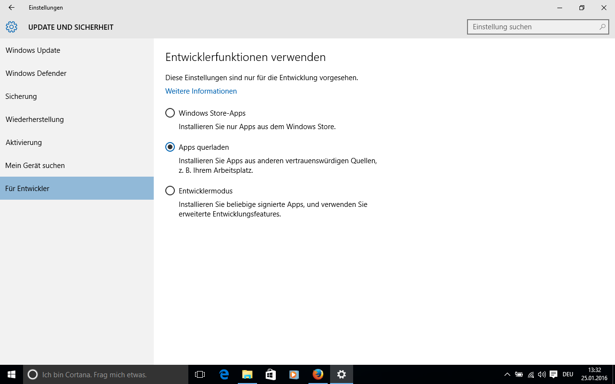Open the Wi-Fi network tray icon
615x384 pixels.
point(531,374)
